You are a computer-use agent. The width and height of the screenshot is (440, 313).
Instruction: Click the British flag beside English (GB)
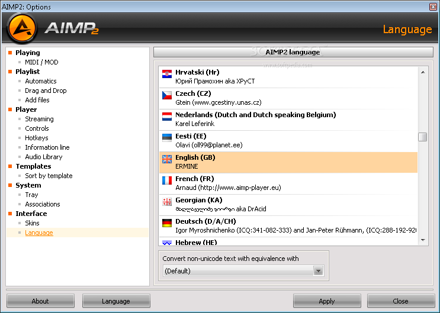click(x=167, y=159)
